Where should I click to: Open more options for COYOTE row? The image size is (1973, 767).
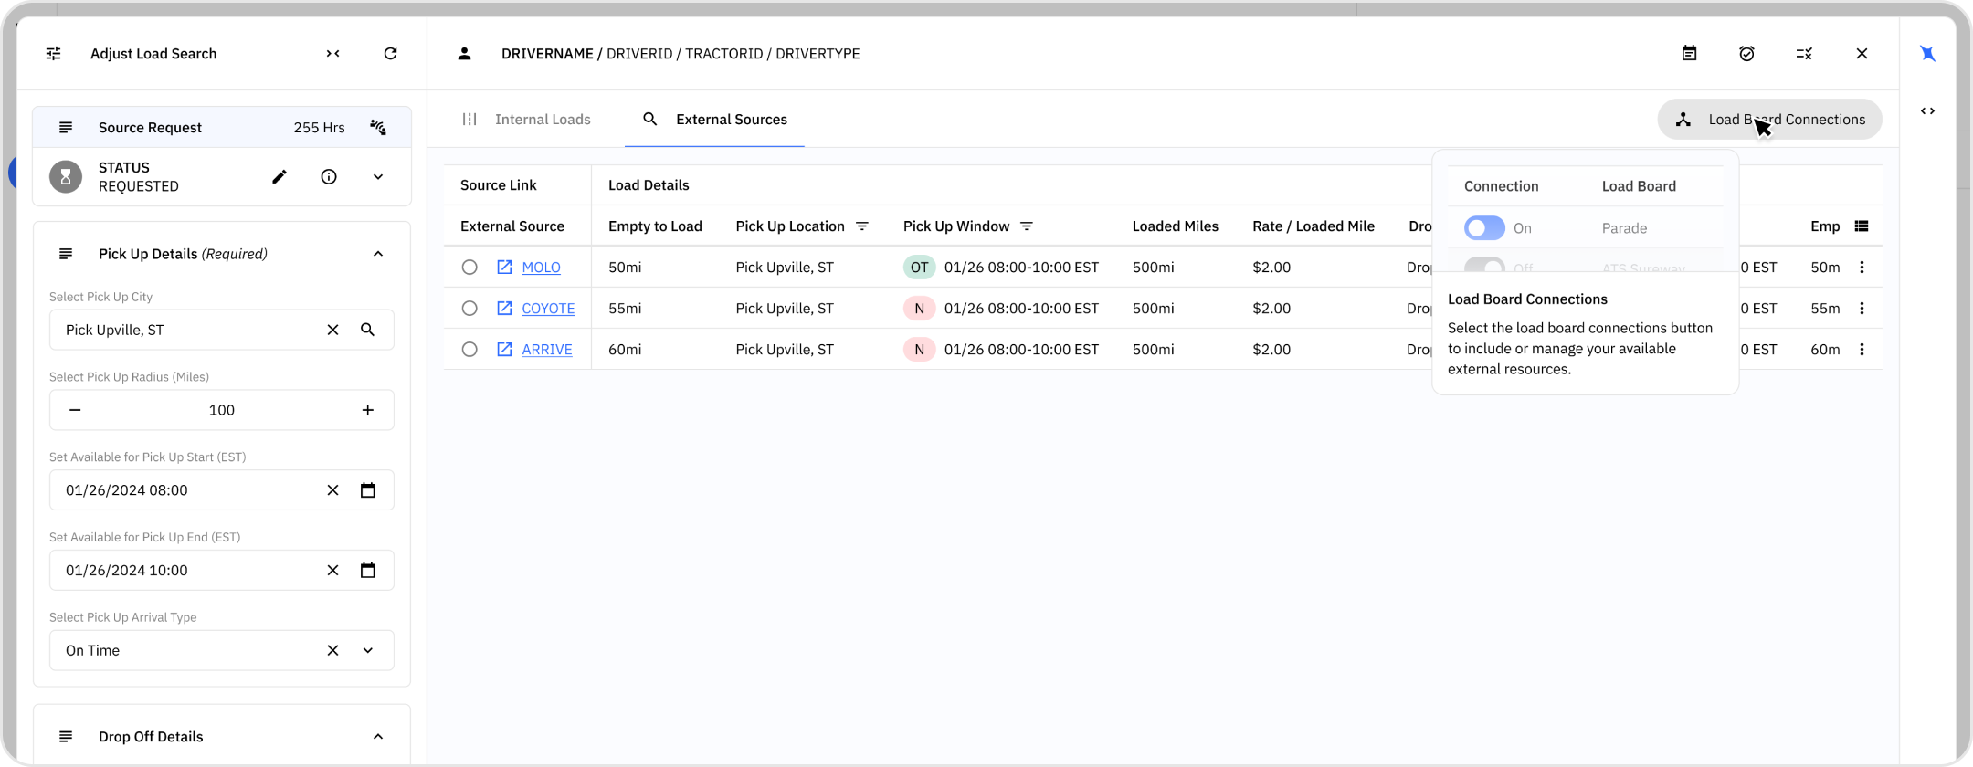(1862, 309)
